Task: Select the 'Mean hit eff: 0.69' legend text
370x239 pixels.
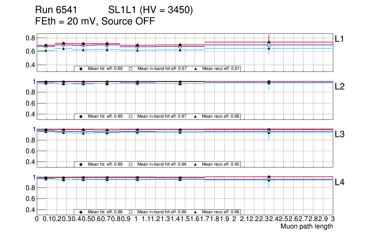Action: (105, 69)
